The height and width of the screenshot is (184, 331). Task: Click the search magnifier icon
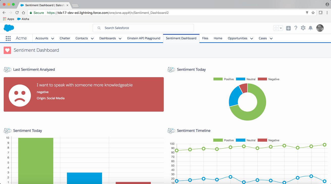click(x=99, y=28)
